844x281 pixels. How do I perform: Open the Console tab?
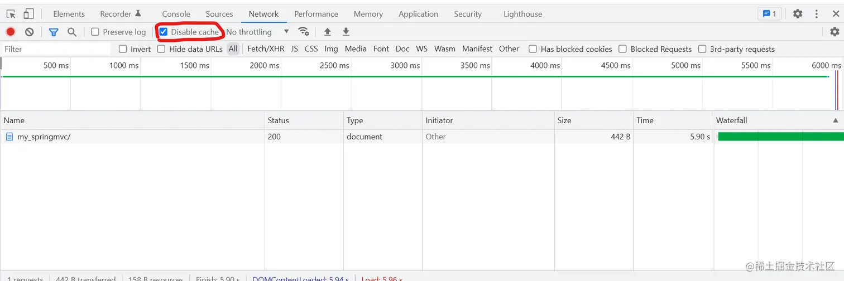click(x=176, y=14)
